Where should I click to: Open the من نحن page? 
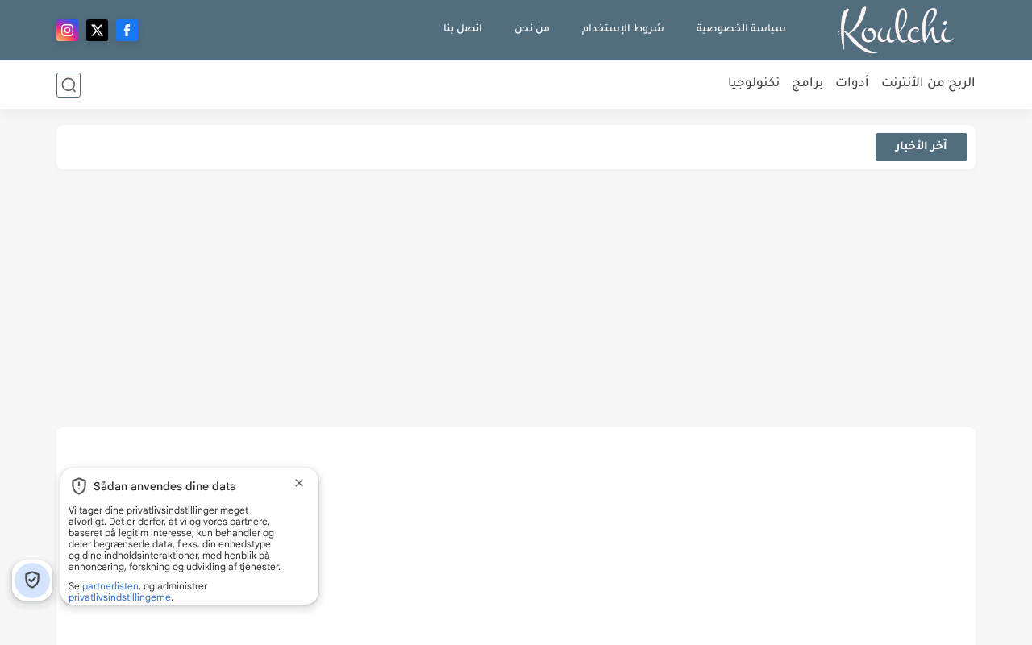pos(532,28)
